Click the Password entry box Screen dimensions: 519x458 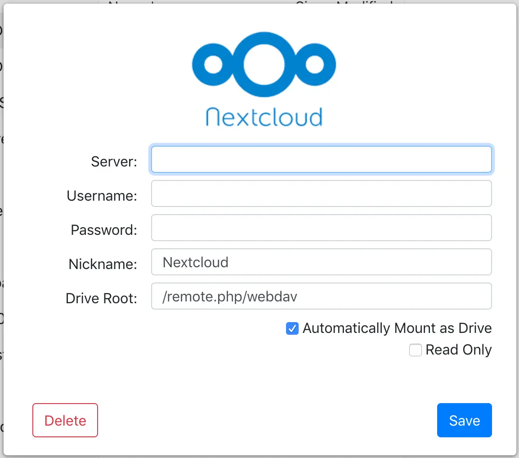[x=321, y=228]
